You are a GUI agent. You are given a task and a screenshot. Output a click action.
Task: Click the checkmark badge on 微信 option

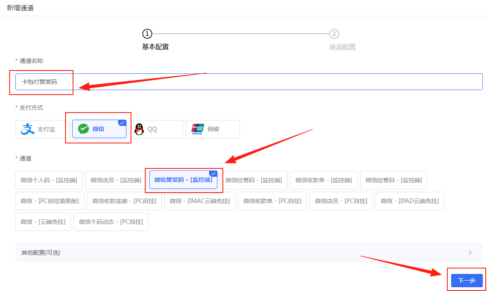point(122,123)
